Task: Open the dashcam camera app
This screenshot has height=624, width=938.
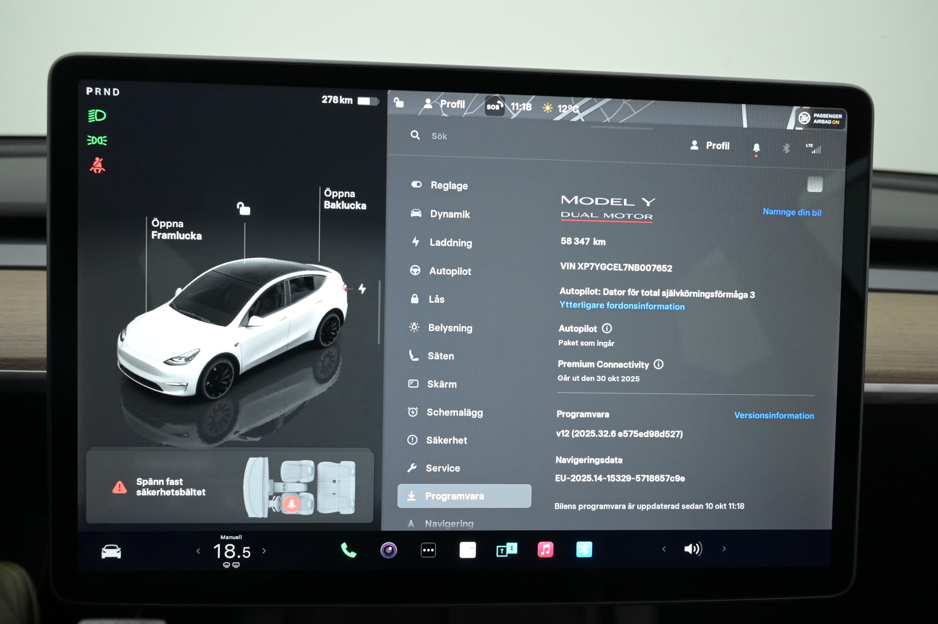Action: (388, 550)
